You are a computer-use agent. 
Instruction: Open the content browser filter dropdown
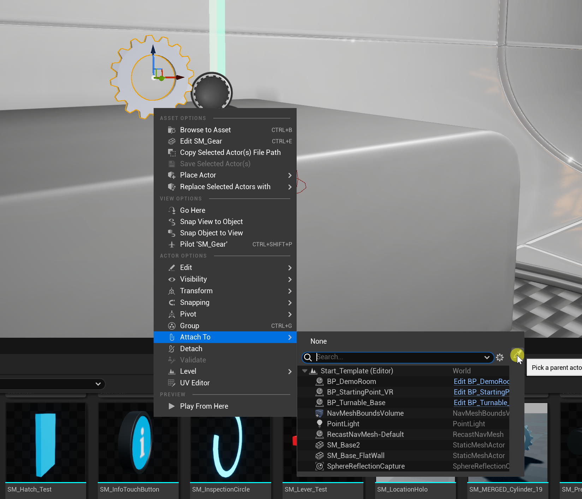(x=98, y=384)
